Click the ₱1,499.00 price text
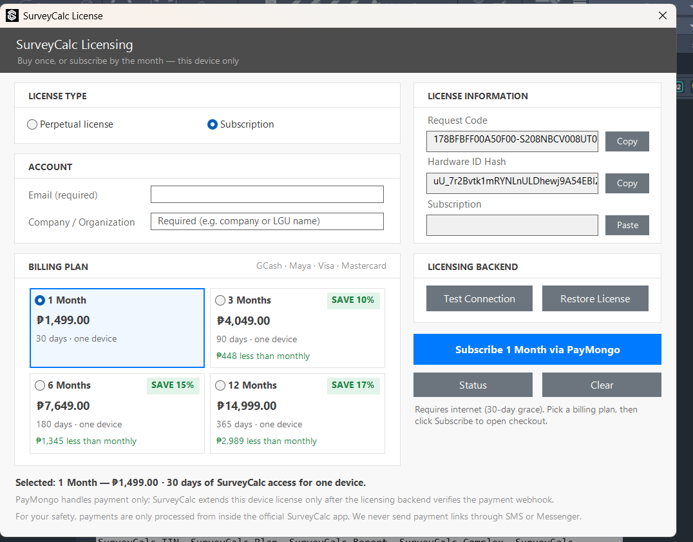This screenshot has height=542, width=693. [62, 320]
